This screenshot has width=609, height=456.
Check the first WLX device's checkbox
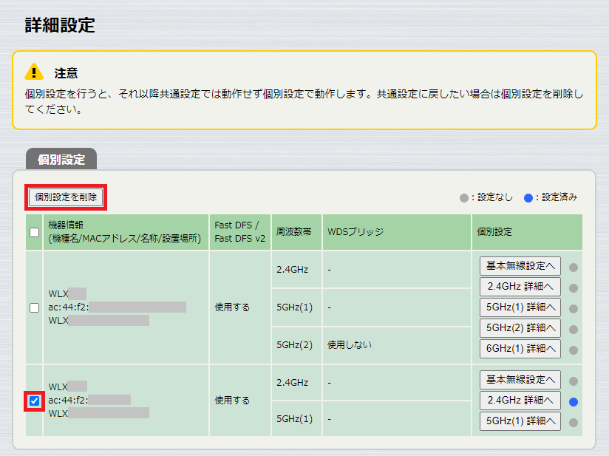coord(34,307)
